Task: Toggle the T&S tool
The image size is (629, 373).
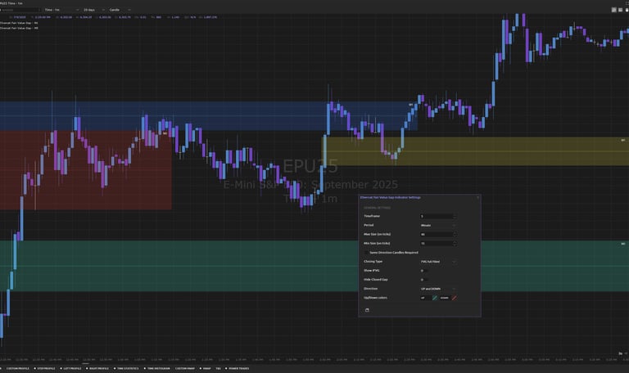Action: (218, 369)
